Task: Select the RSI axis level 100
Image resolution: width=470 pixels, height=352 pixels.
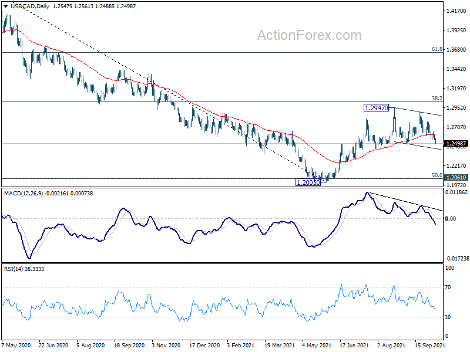Action: tap(449, 268)
